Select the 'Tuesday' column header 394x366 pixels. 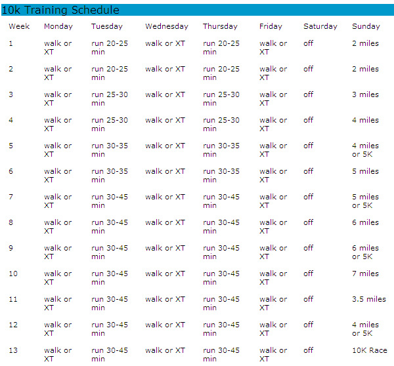click(107, 27)
